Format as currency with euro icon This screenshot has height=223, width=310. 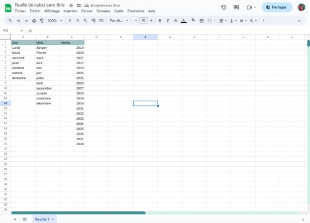pyautogui.click(x=70, y=20)
